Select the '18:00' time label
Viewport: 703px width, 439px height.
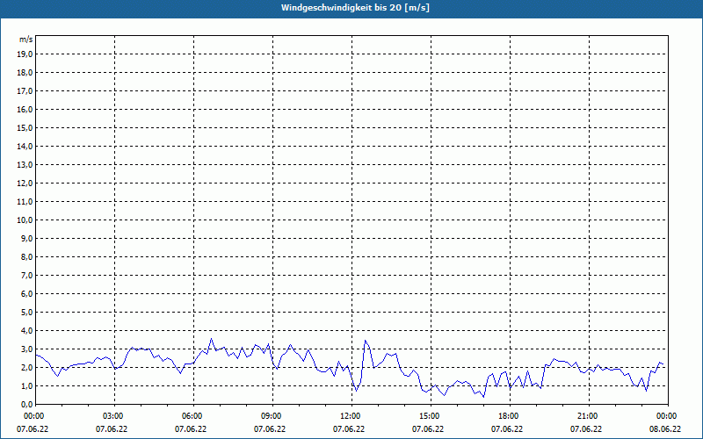click(511, 416)
